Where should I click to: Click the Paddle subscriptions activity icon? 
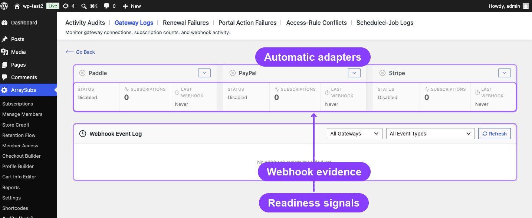pos(127,89)
